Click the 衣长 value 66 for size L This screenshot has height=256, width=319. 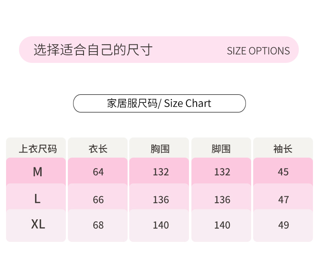tap(98, 200)
